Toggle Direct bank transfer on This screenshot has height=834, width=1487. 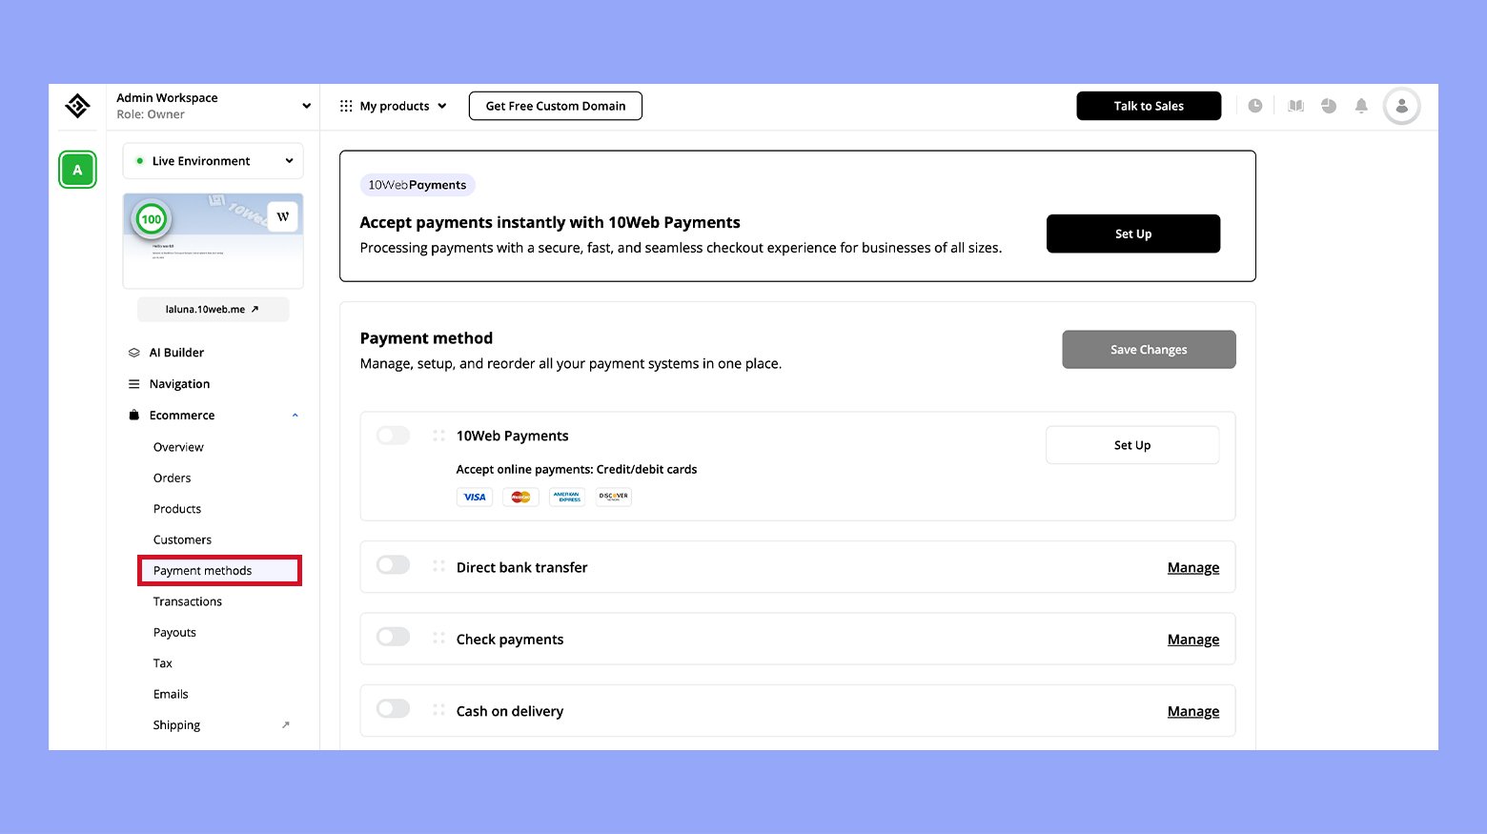coord(393,565)
